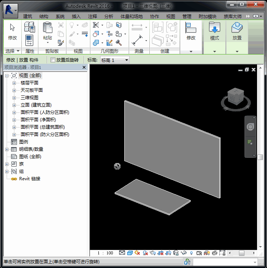Expand the 楼层平面 tree node
Image resolution: width=267 pixels, height=268 pixels.
point(14,83)
